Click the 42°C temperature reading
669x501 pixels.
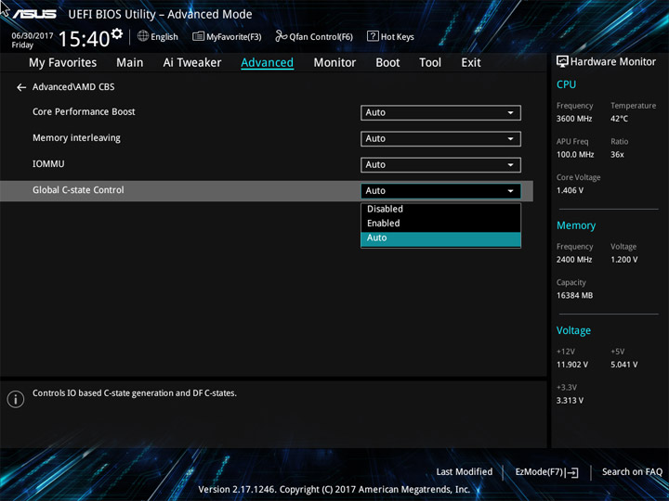pyautogui.click(x=619, y=119)
